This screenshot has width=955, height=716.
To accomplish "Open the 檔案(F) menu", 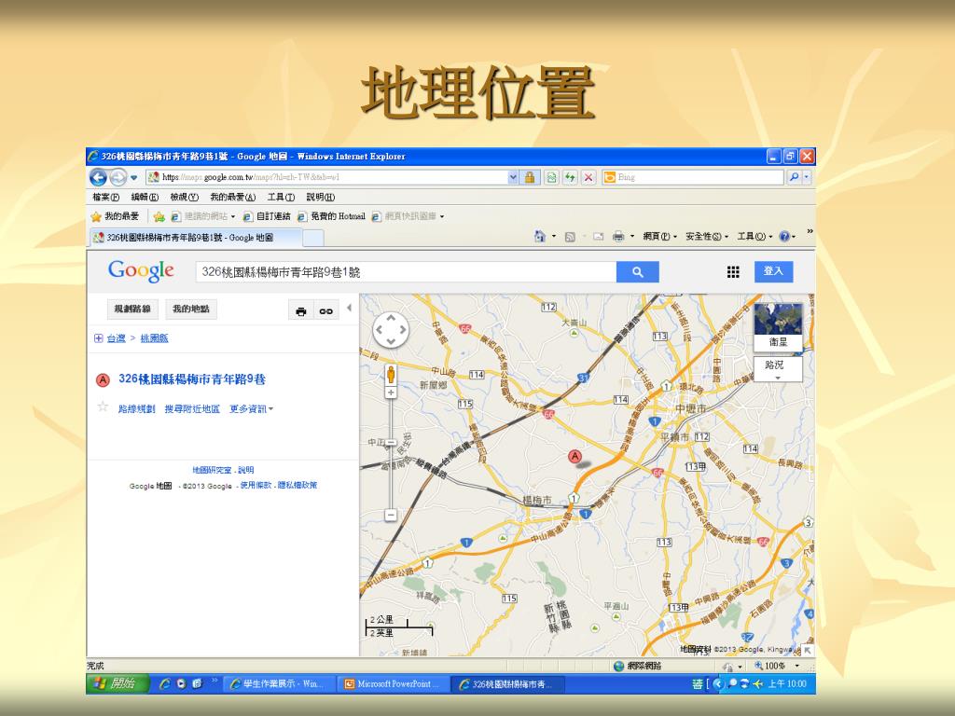I will point(105,198).
